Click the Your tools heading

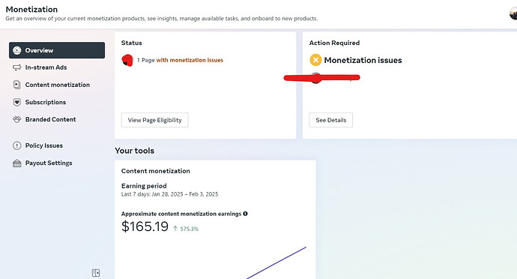135,151
